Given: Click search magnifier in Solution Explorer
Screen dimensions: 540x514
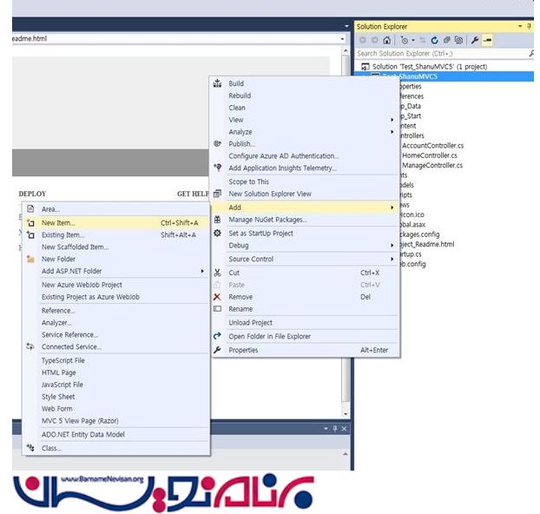Looking at the screenshot, I should point(531,54).
